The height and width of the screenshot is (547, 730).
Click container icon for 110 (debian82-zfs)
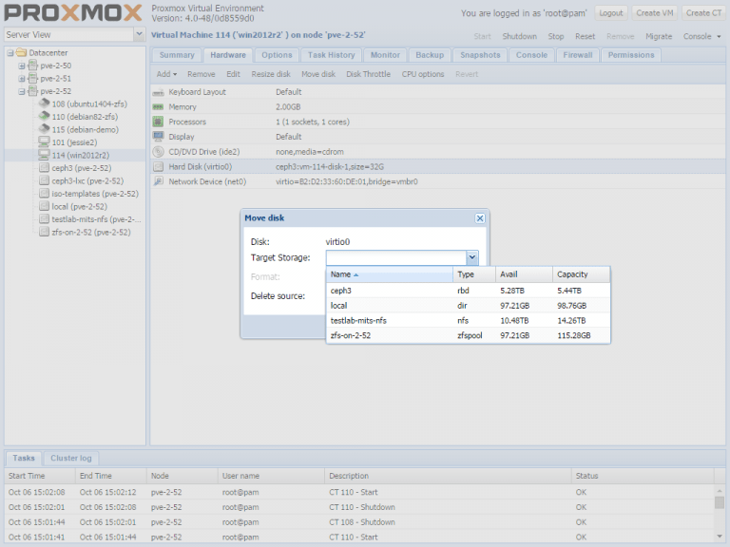pos(45,116)
